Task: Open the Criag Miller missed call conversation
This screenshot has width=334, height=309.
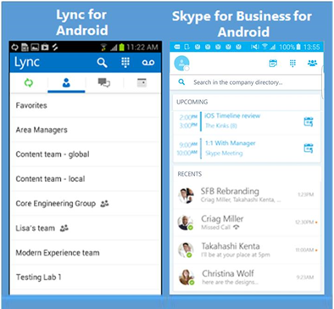Action: point(247,222)
